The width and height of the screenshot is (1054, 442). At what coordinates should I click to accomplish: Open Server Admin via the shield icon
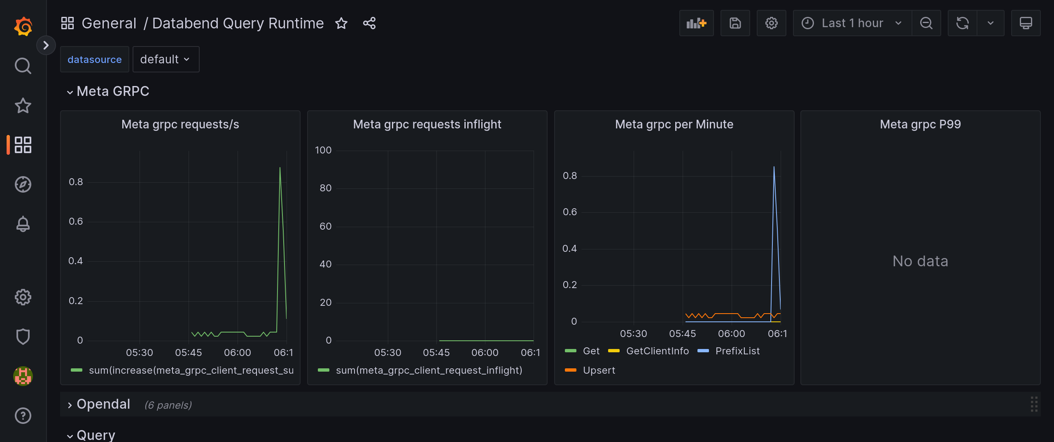point(23,337)
